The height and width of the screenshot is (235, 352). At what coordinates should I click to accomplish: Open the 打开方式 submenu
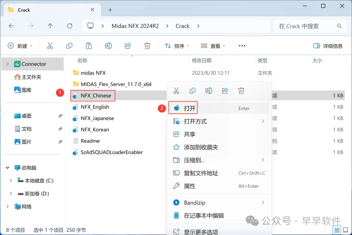point(219,121)
